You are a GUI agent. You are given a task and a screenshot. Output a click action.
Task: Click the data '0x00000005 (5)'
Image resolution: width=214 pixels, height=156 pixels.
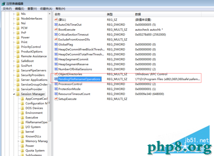(x=146, y=24)
